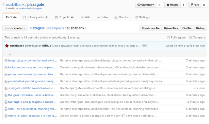Click file icon of podestaleak-pedoring row

[6, 81]
